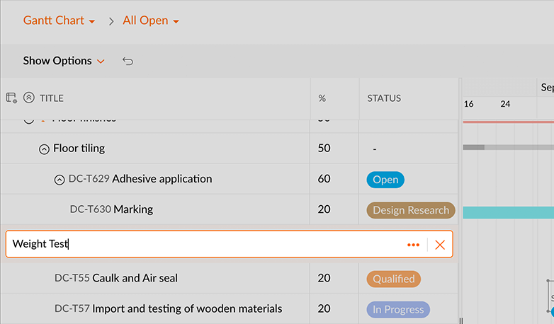
Task: Open the Import and testing of wooden materials task
Action: pos(187,308)
